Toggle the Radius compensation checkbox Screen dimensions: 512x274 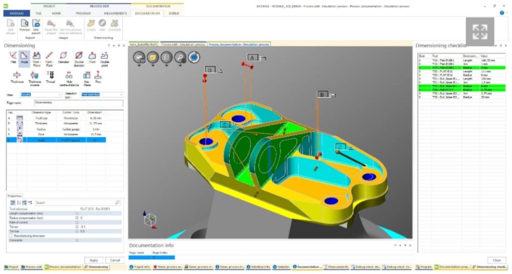click(x=77, y=218)
